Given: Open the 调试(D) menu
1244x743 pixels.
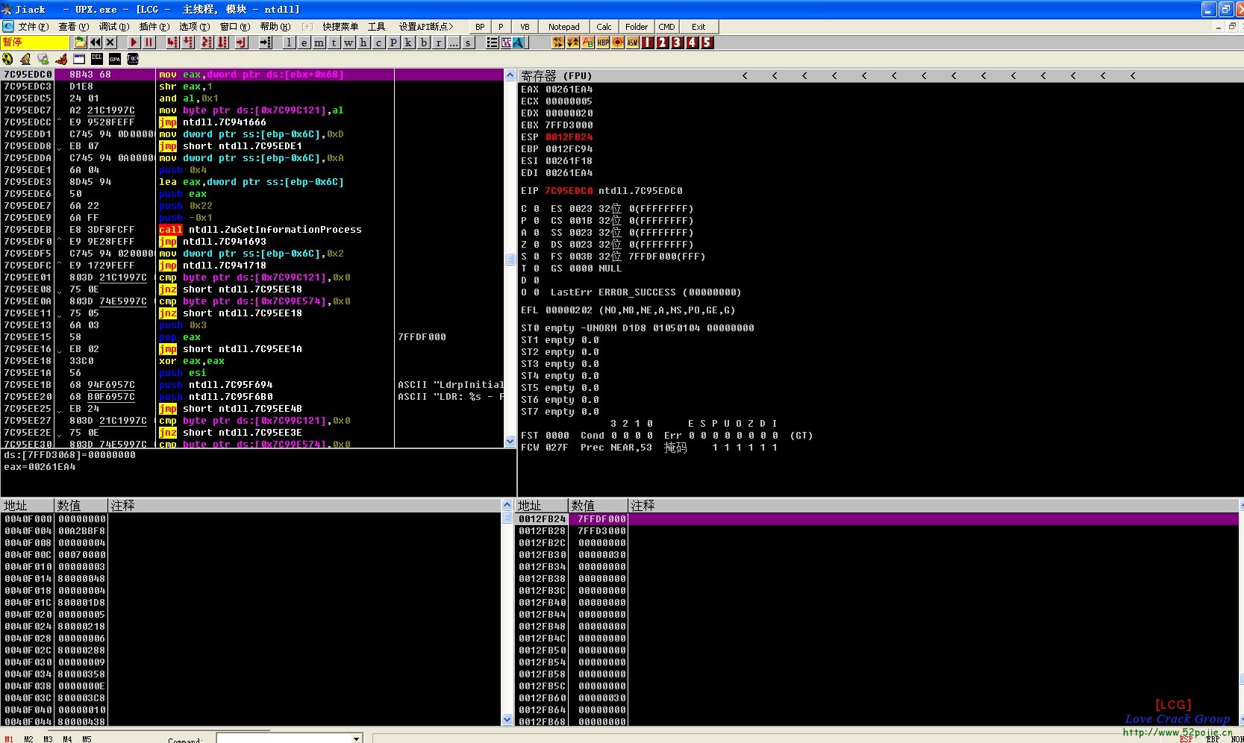Looking at the screenshot, I should [113, 26].
